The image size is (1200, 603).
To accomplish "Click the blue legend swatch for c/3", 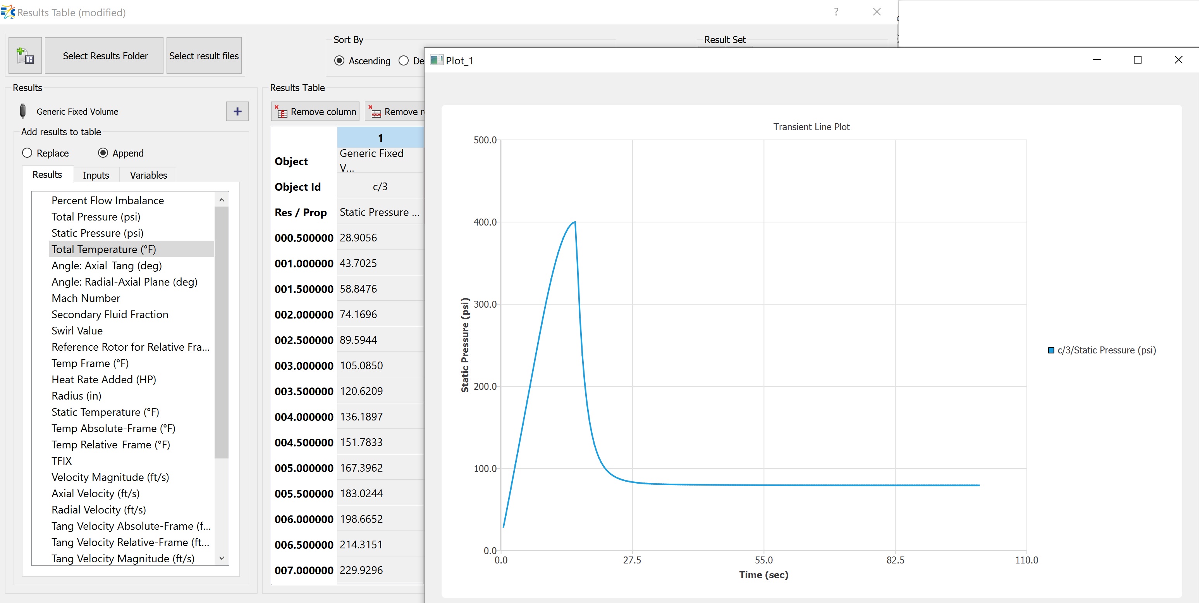I will point(1051,350).
